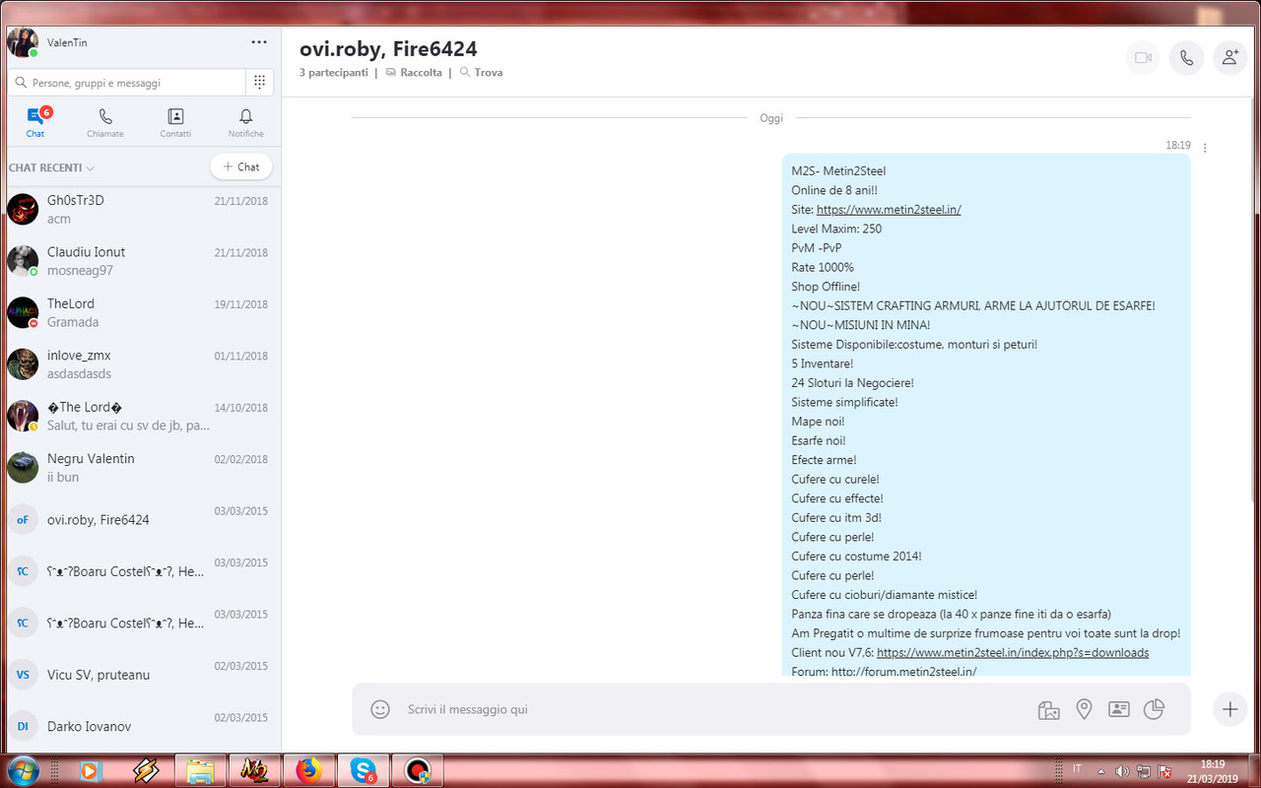1261x788 pixels.
Task: Share a contact card in the chat
Action: click(x=1118, y=709)
